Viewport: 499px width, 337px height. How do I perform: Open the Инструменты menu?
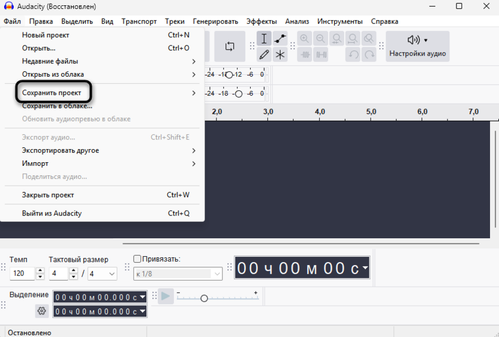tap(340, 22)
